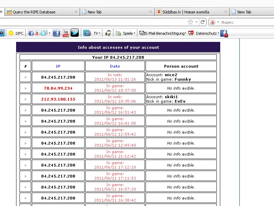Screen dimensions: 274x206
Task: Click the arrow icon in 212.93.100.155 row
Action: tap(25, 99)
